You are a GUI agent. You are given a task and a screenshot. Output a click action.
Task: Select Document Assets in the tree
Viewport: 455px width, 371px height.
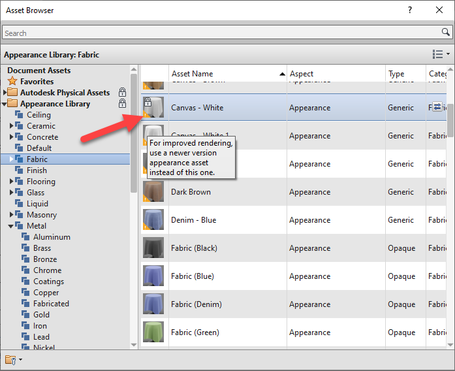[39, 71]
